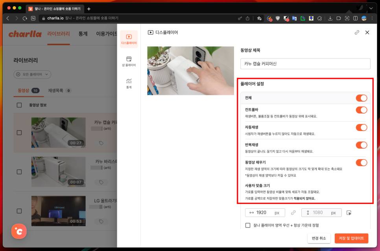Open the 샵 플레이어 sidebar tab
Image resolution: width=380 pixels, height=251 pixels.
129,61
